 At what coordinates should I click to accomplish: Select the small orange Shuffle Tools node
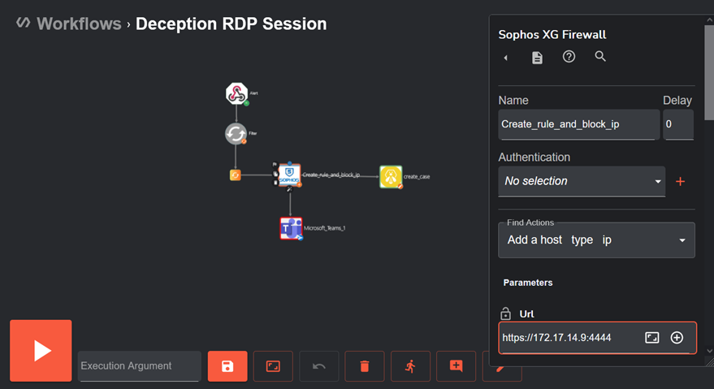(235, 175)
